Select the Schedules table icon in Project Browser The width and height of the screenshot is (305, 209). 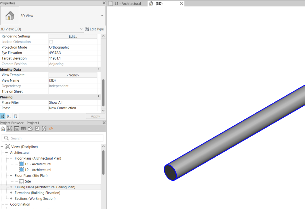[x=24, y=129]
